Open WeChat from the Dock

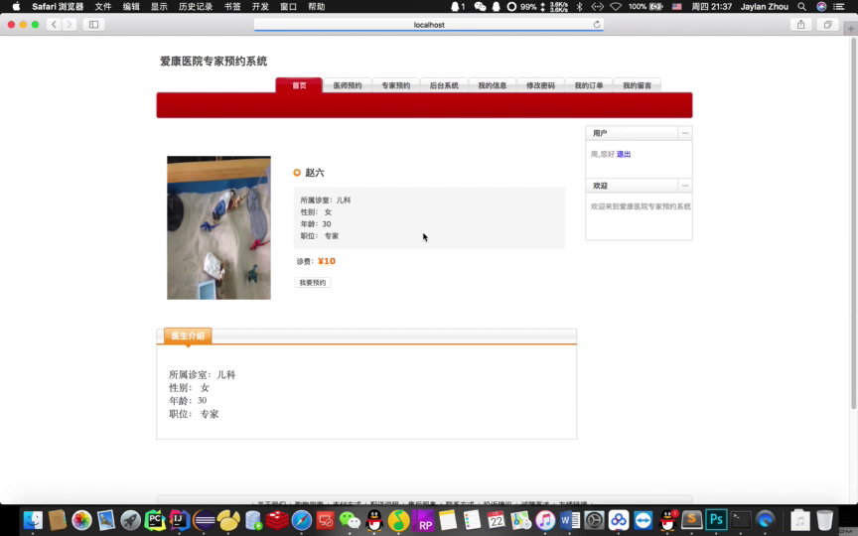point(350,520)
